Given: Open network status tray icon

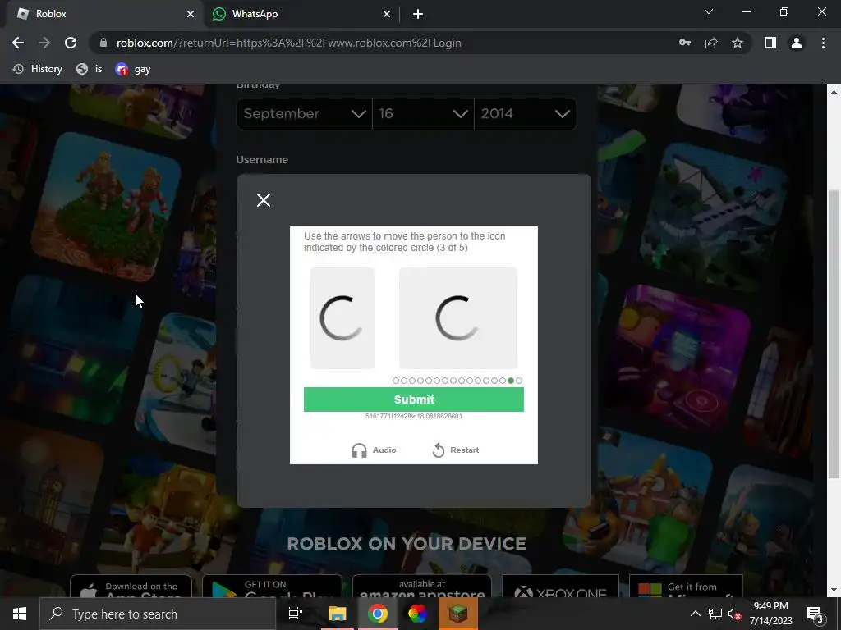Looking at the screenshot, I should (715, 614).
